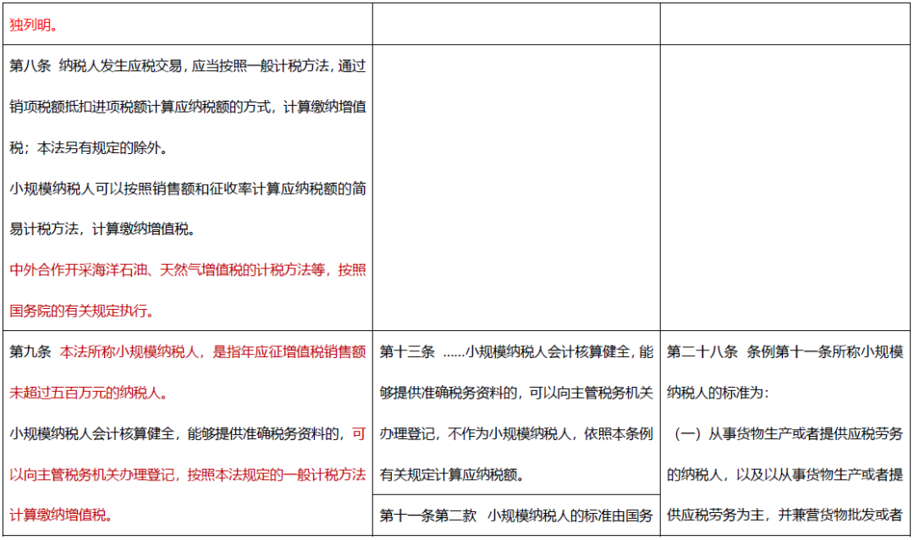Screen dimensions: 914x540
Task: Click the red line '中外合作开采海洋石油、天然气'
Action: click(x=188, y=270)
